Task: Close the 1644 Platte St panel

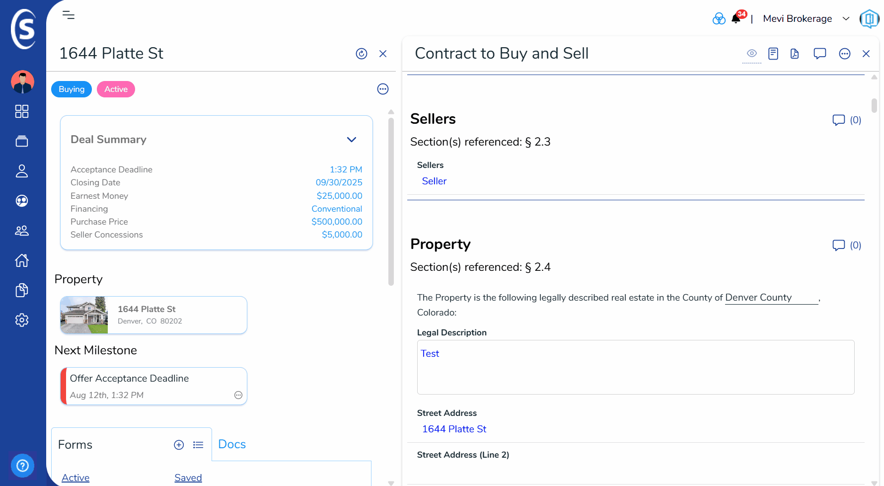Action: point(383,54)
